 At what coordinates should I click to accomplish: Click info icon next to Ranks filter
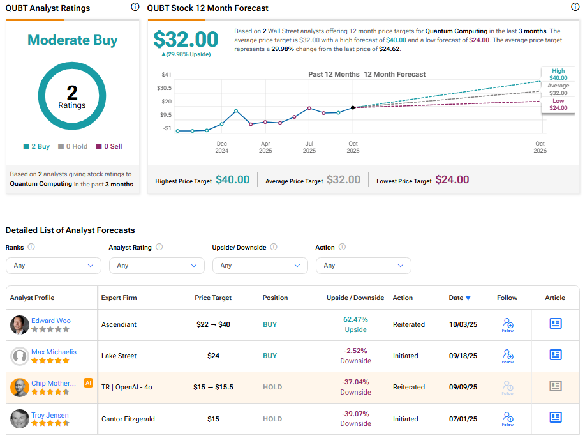pos(31,247)
